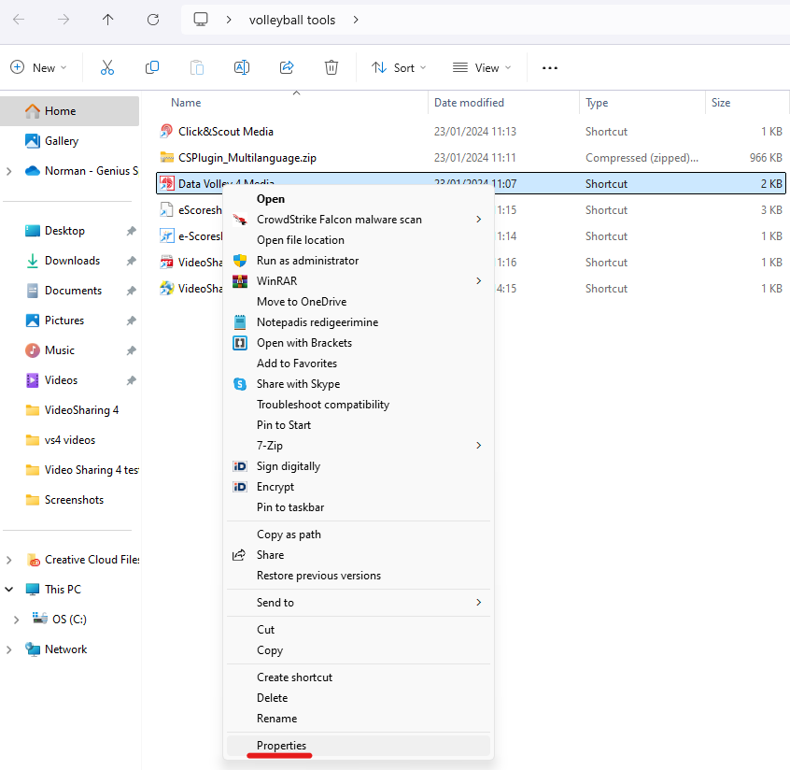The image size is (790, 770).
Task: Open the New dropdown button
Action: (x=39, y=67)
